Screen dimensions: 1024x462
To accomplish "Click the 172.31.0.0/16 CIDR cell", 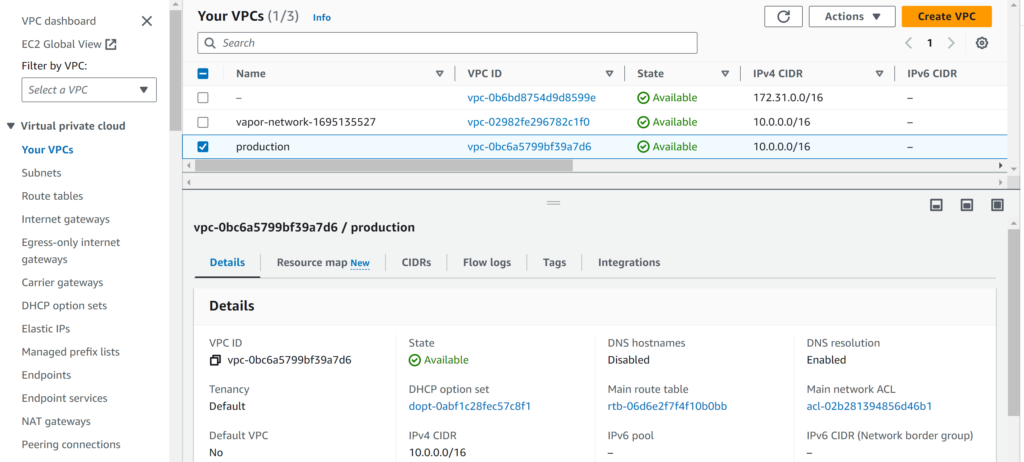I will 788,98.
